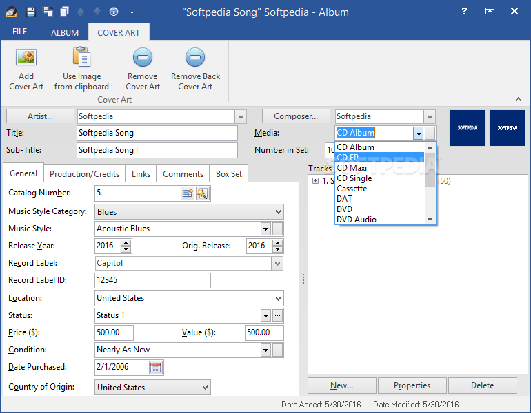Click the front cover art thumbnail
The height and width of the screenshot is (413, 531).
click(468, 128)
